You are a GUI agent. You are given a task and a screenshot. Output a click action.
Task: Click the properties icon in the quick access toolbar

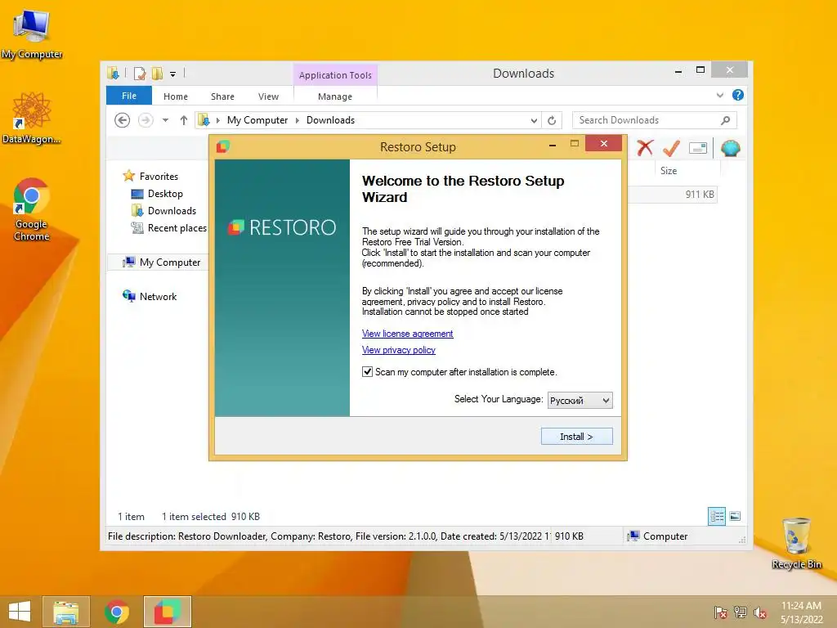click(139, 73)
